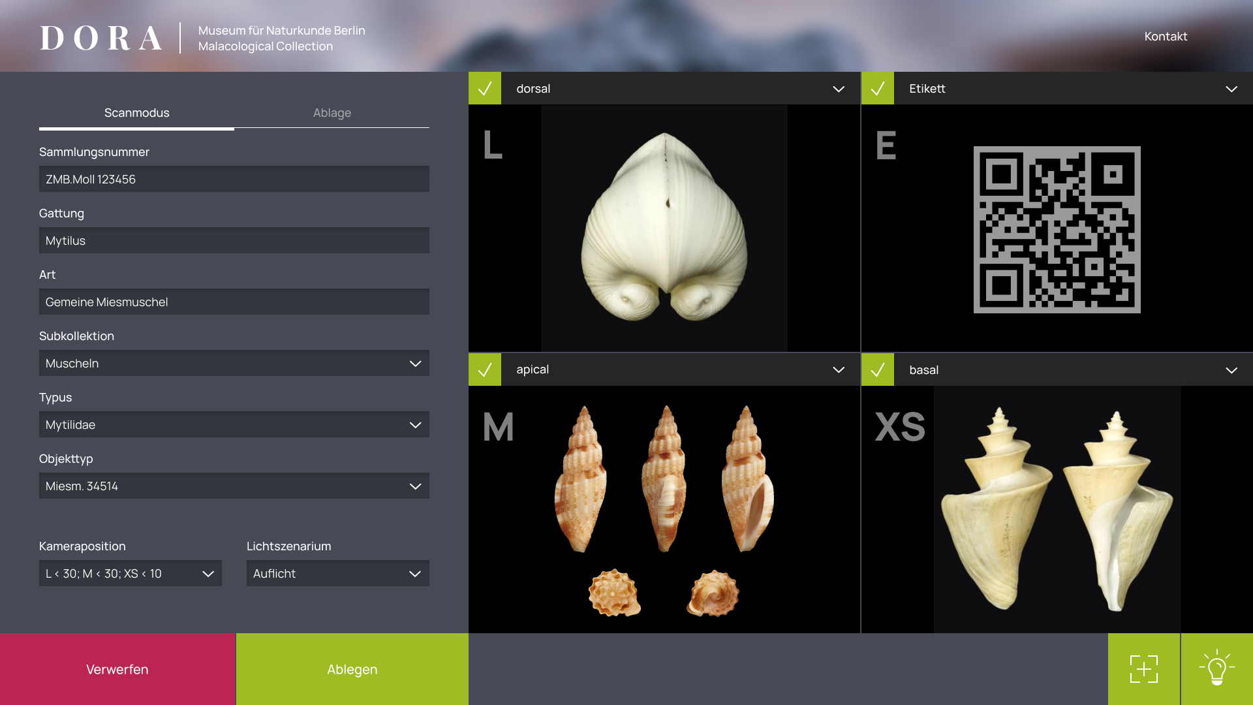
Task: Click the Malacological Collection text
Action: pyautogui.click(x=266, y=46)
